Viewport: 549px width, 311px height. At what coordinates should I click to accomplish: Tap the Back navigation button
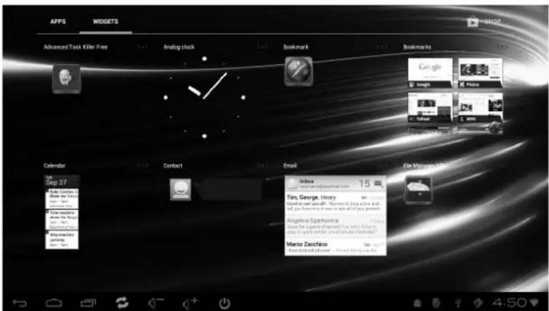tap(20, 303)
